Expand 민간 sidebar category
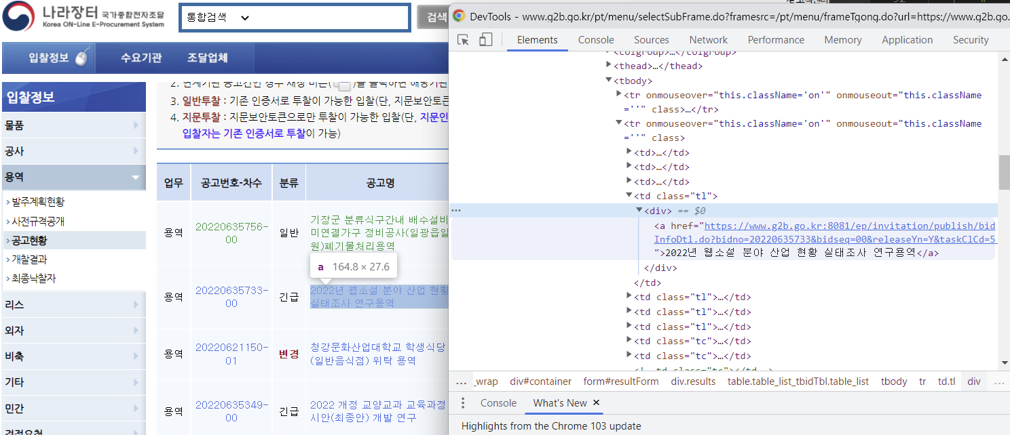This screenshot has height=435, width=1010. [73, 409]
